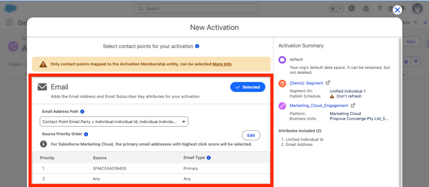429x187 pixels.
Task: Click external link icon beside Marketing_Cloud_Engagement
Action: [x=353, y=106]
